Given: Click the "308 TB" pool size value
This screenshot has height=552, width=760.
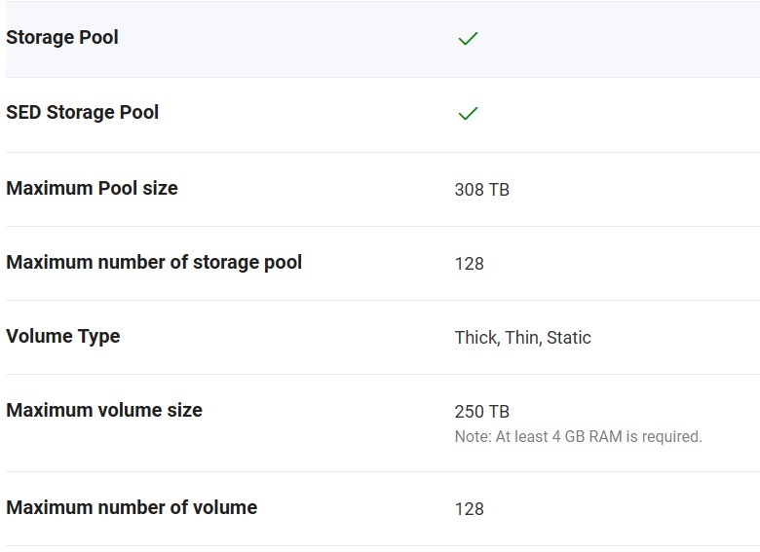Looking at the screenshot, I should click(x=481, y=190).
